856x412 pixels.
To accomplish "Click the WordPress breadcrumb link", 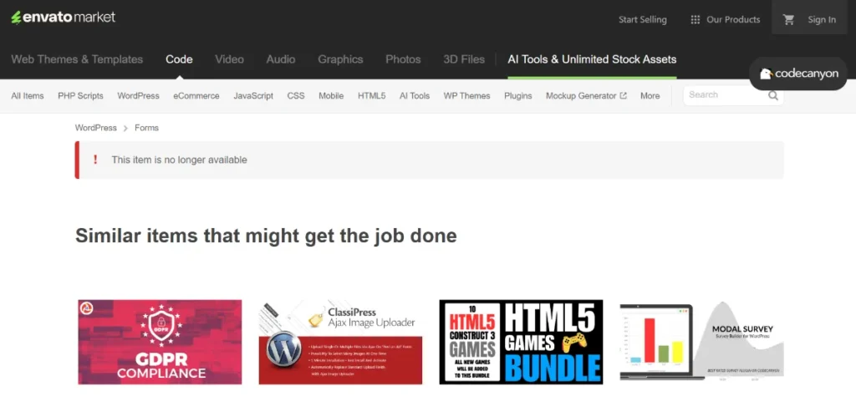I will coord(95,128).
